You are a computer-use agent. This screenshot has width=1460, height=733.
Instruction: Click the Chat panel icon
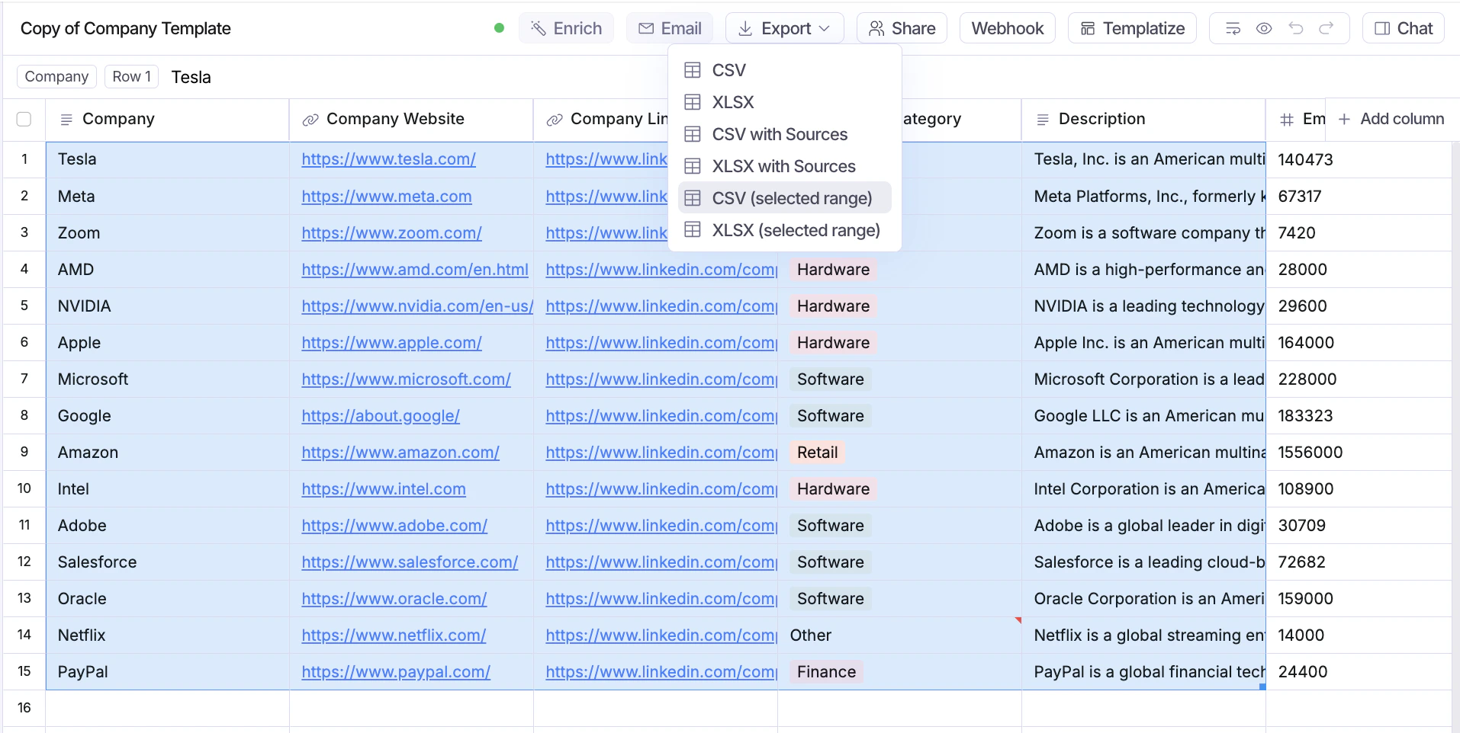click(x=1382, y=28)
